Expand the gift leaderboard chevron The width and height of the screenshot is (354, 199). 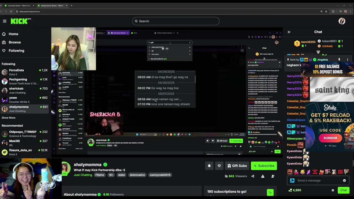pyautogui.click(x=318, y=52)
